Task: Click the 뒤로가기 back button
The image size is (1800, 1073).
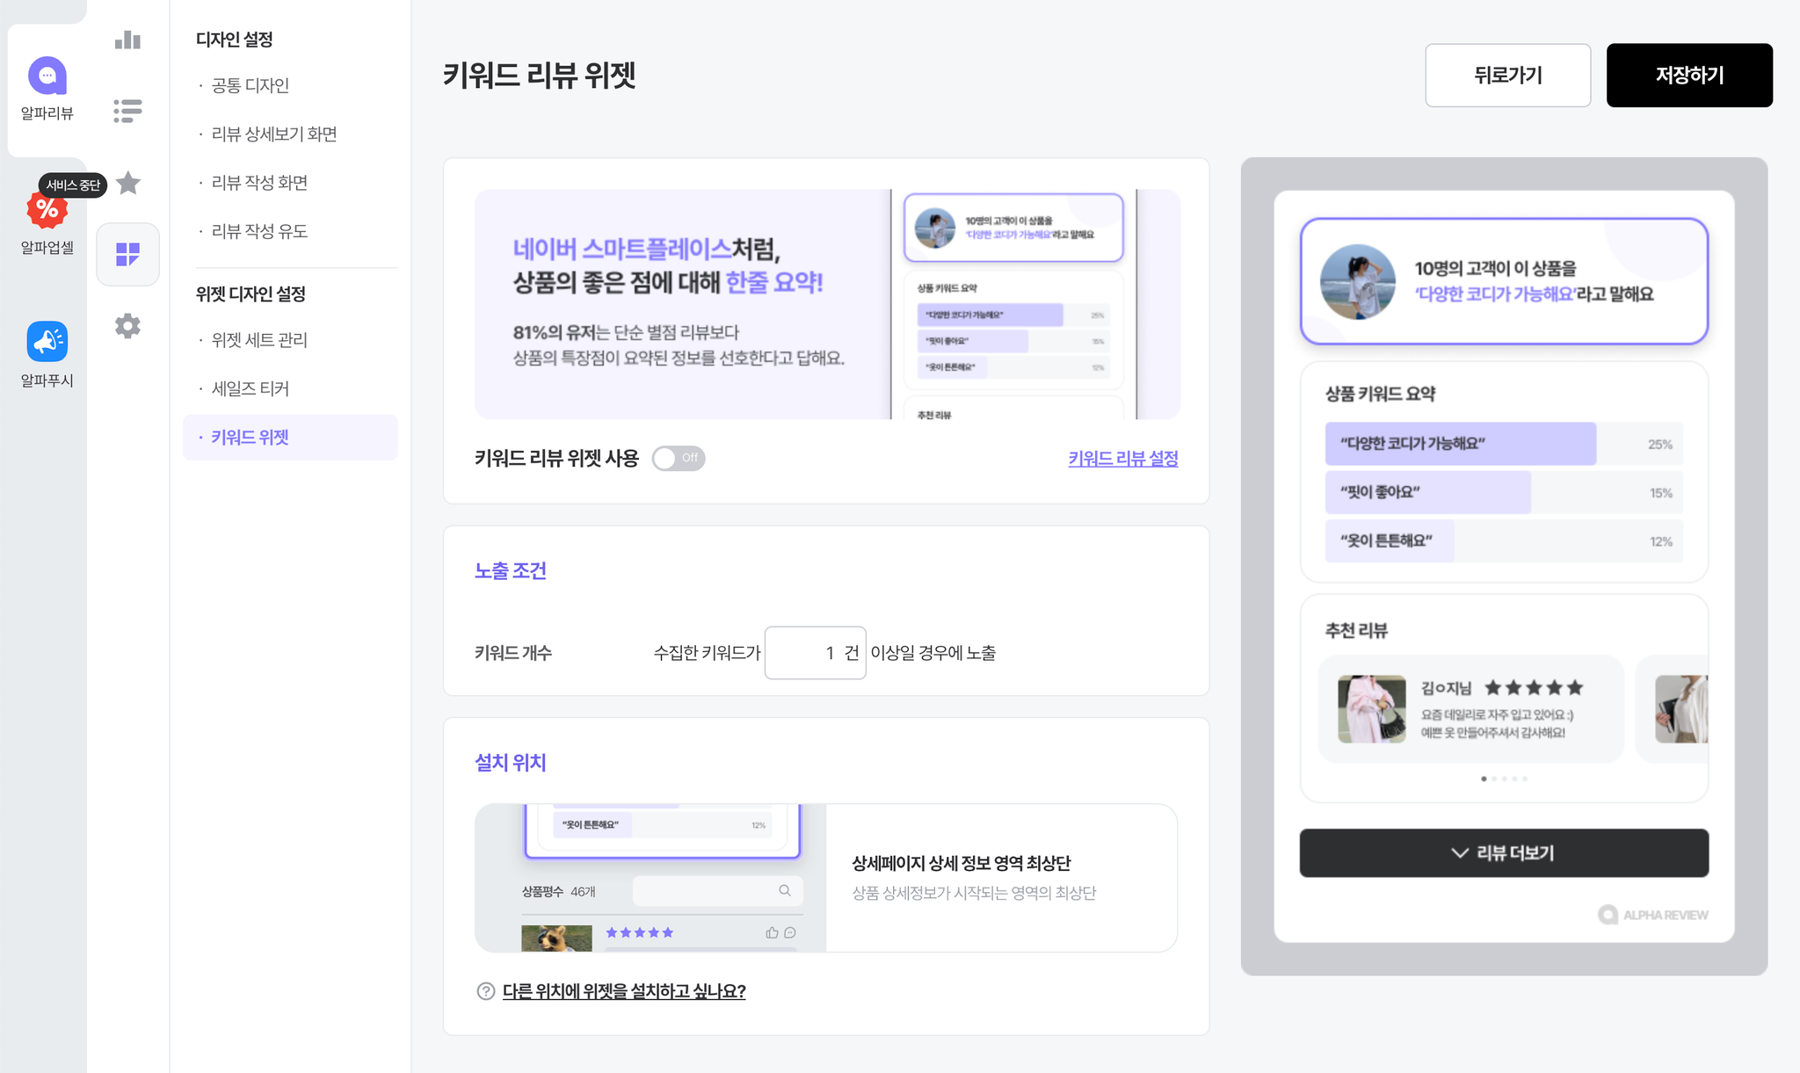Action: click(1508, 76)
